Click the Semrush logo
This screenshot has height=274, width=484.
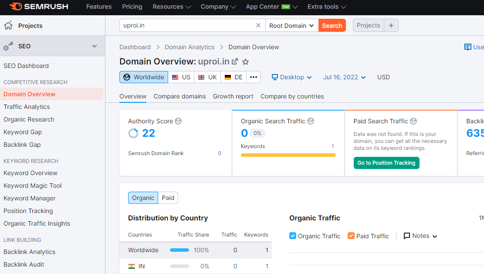click(39, 7)
